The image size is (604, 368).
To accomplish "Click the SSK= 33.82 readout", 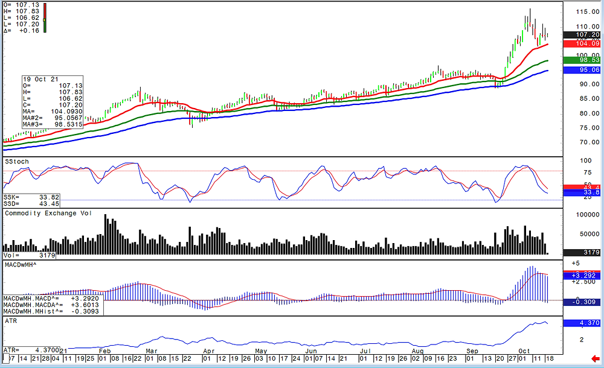I will 31,197.
